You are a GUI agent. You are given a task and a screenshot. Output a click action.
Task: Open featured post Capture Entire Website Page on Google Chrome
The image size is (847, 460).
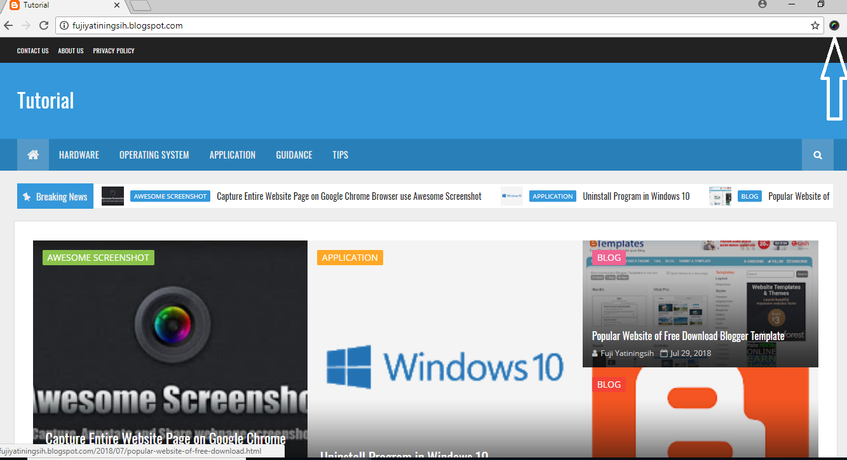pos(166,439)
